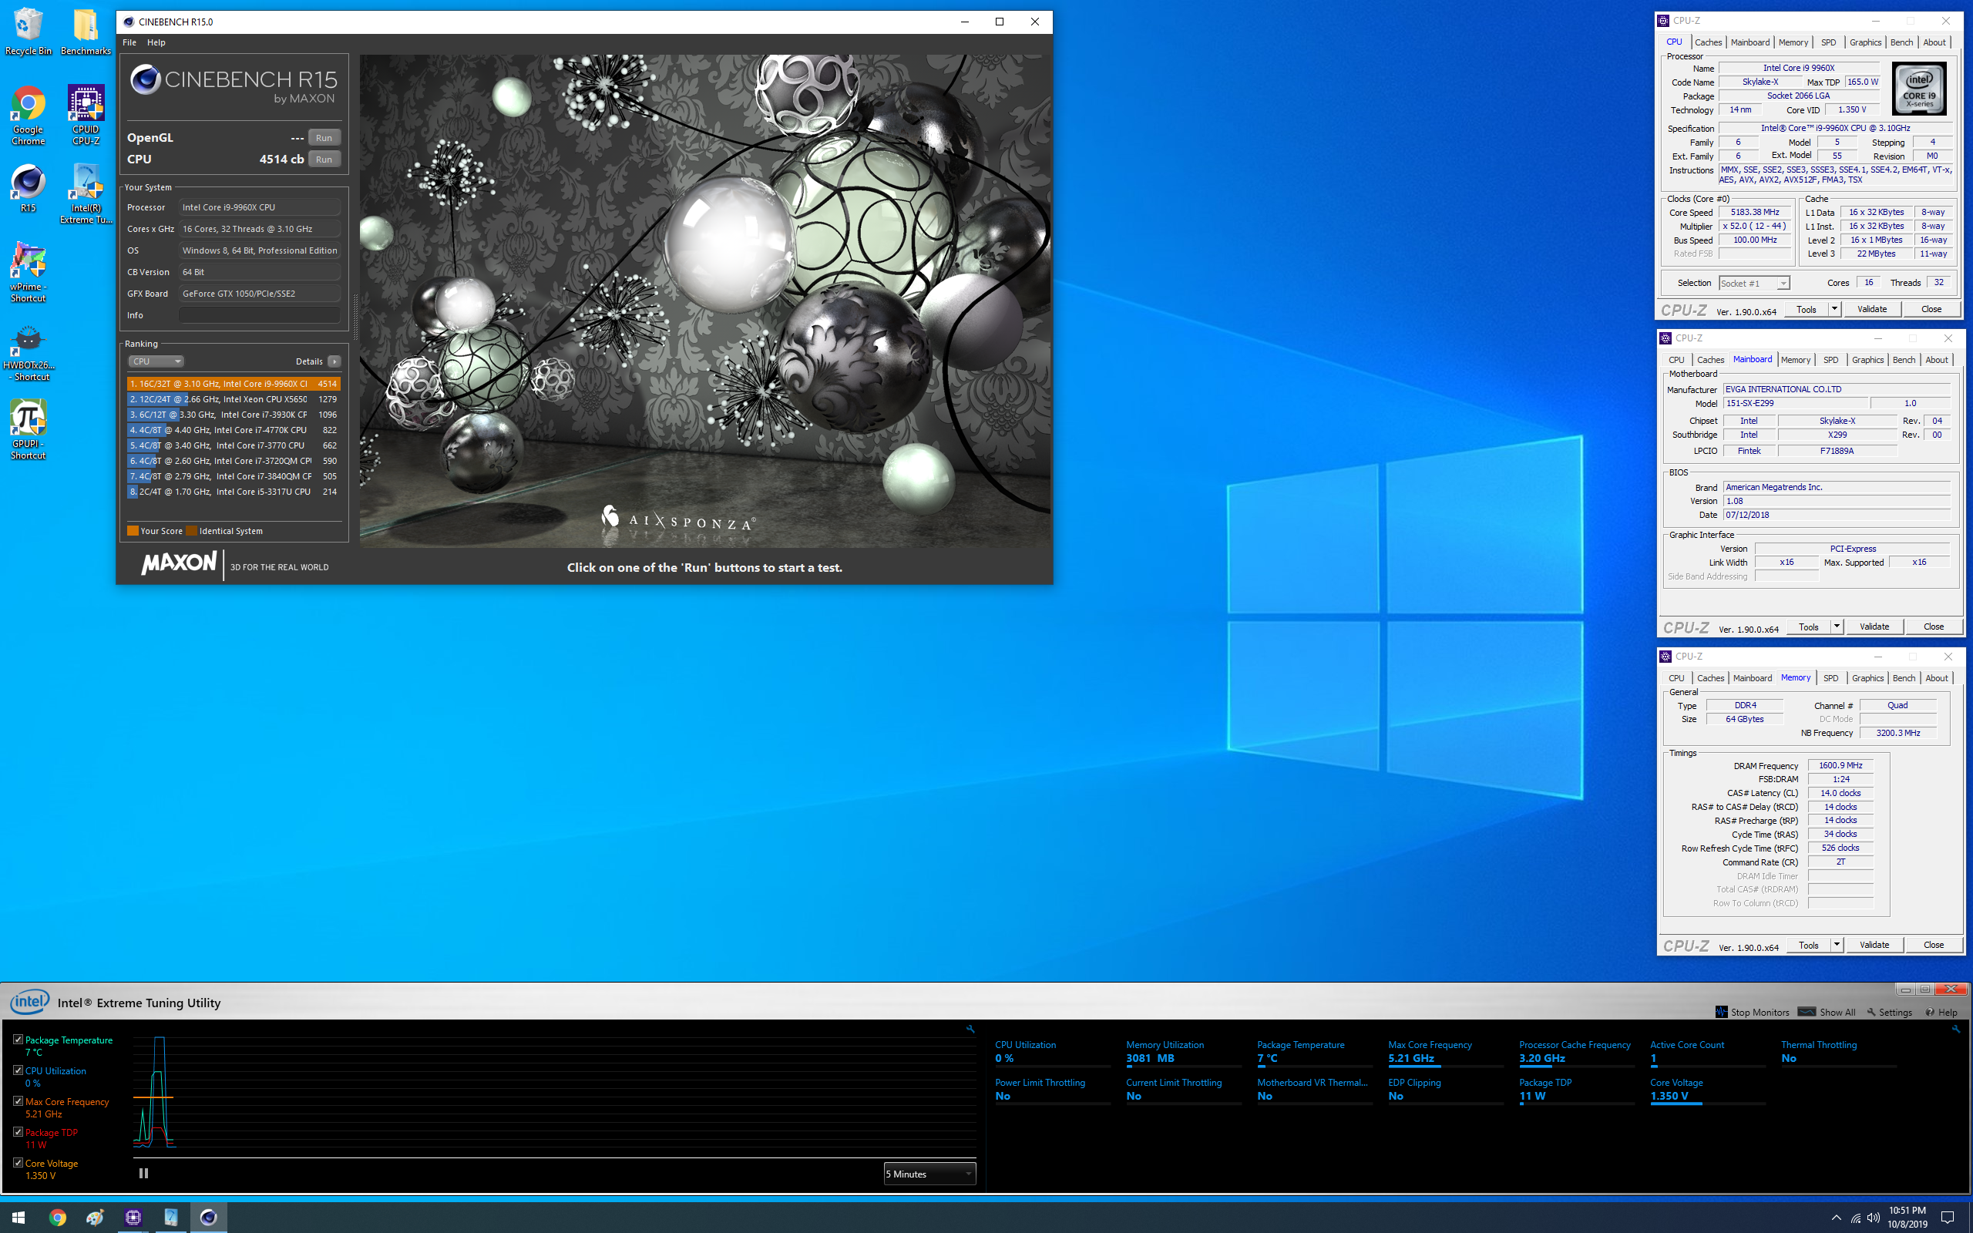Uncheck CPU Utilization monitor checkbox
The height and width of the screenshot is (1233, 1973).
(x=18, y=1070)
